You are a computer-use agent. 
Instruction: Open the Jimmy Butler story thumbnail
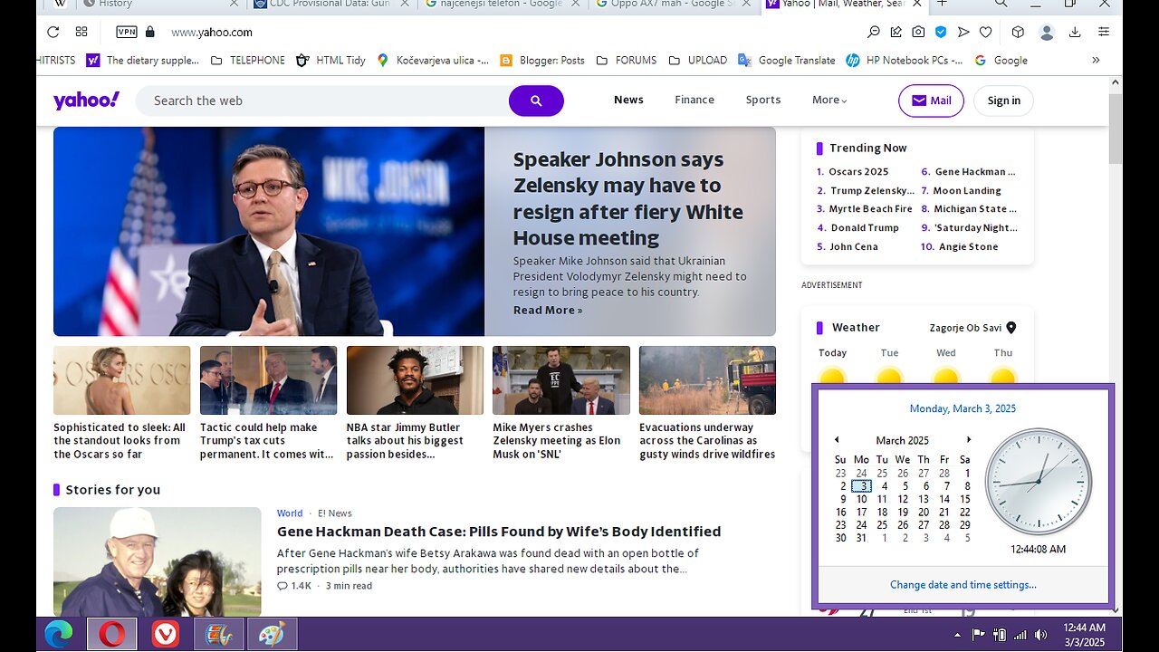(x=415, y=380)
